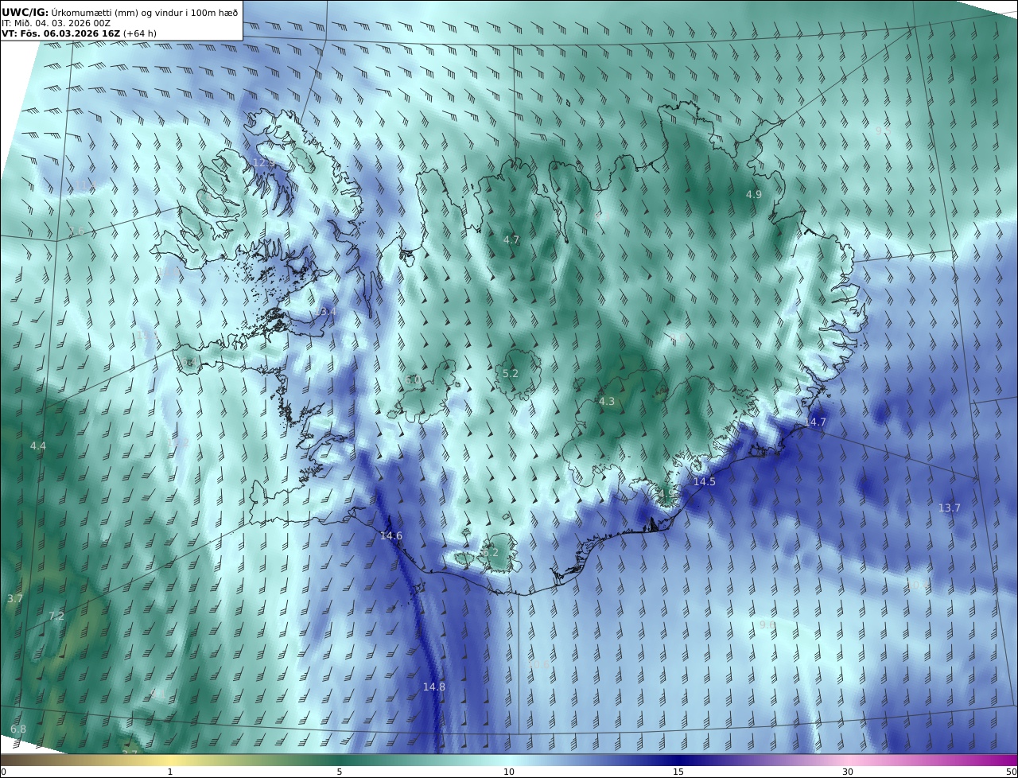Click the 'VT: Fös. 06.03.2026 16Z' line
This screenshot has height=778, width=1018.
(x=60, y=33)
